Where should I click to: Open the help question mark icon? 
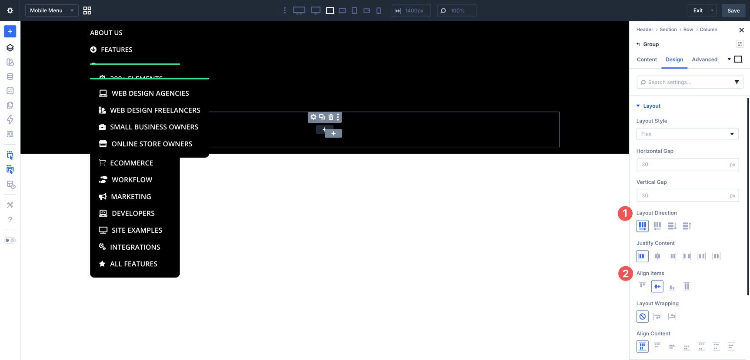click(10, 219)
